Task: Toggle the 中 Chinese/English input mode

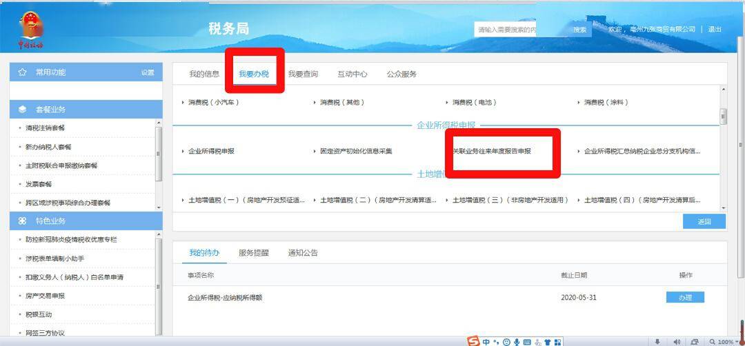Action: (486, 342)
